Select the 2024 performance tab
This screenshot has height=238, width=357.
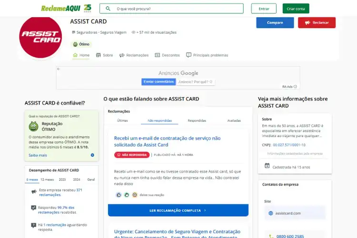pyautogui.click(x=77, y=179)
